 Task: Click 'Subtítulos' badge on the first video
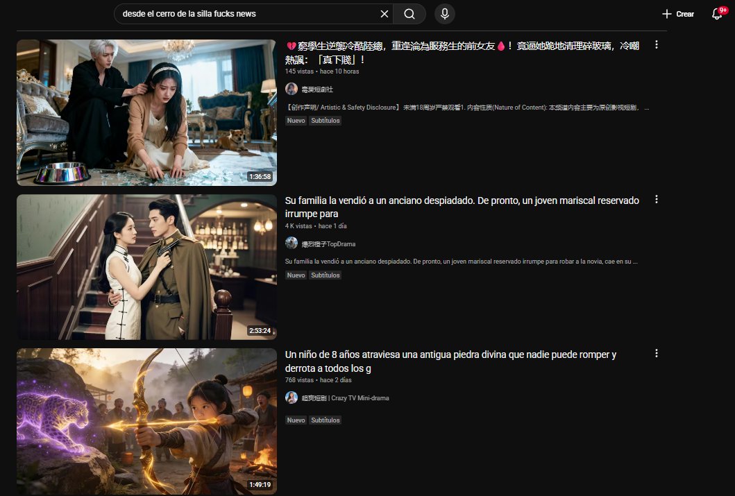[326, 121]
